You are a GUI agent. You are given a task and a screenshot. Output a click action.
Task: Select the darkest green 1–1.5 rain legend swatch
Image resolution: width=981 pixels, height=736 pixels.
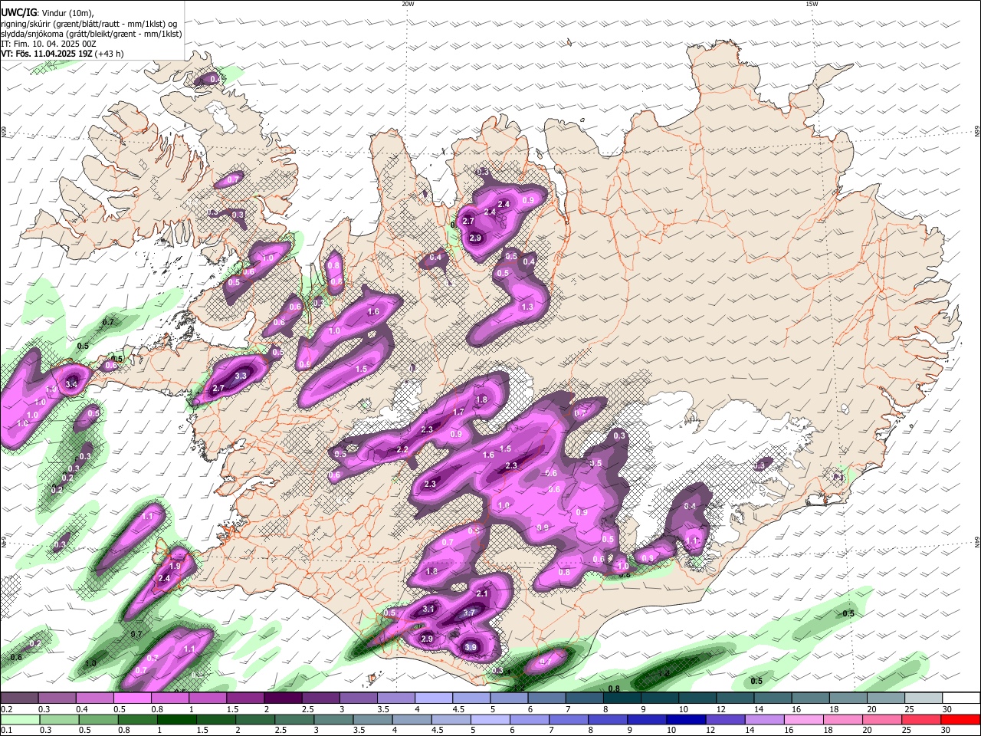click(x=176, y=719)
